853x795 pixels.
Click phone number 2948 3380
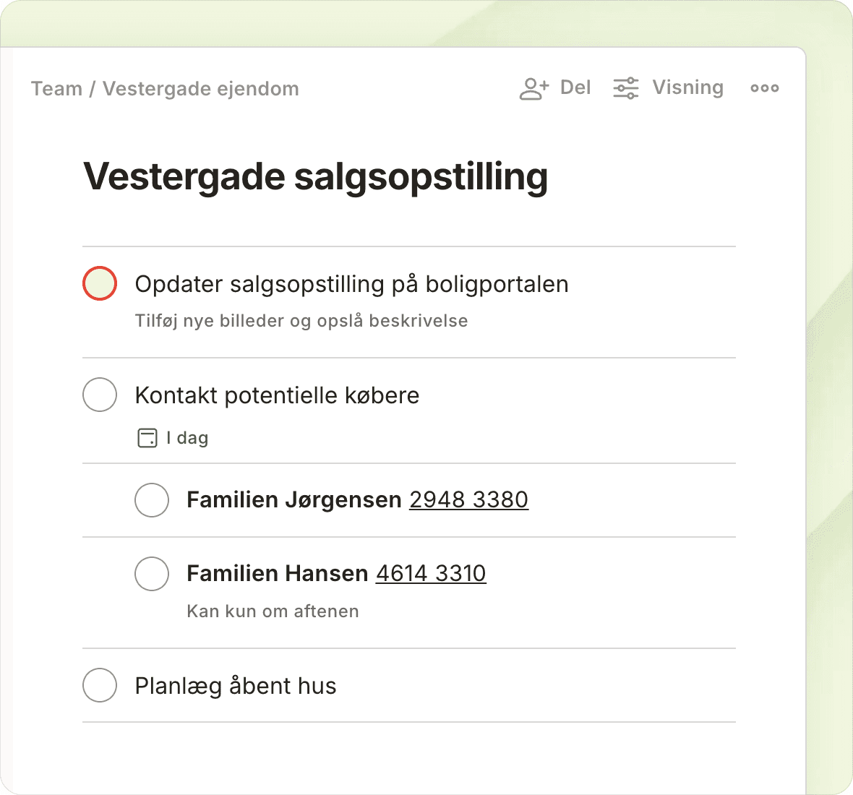click(468, 499)
